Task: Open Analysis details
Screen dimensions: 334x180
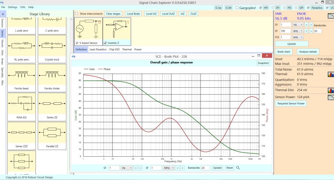Action: click(308, 52)
